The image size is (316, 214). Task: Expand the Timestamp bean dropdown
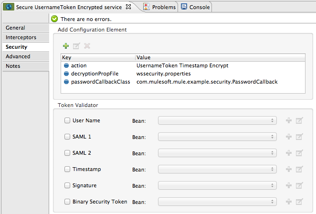[x=217, y=170]
